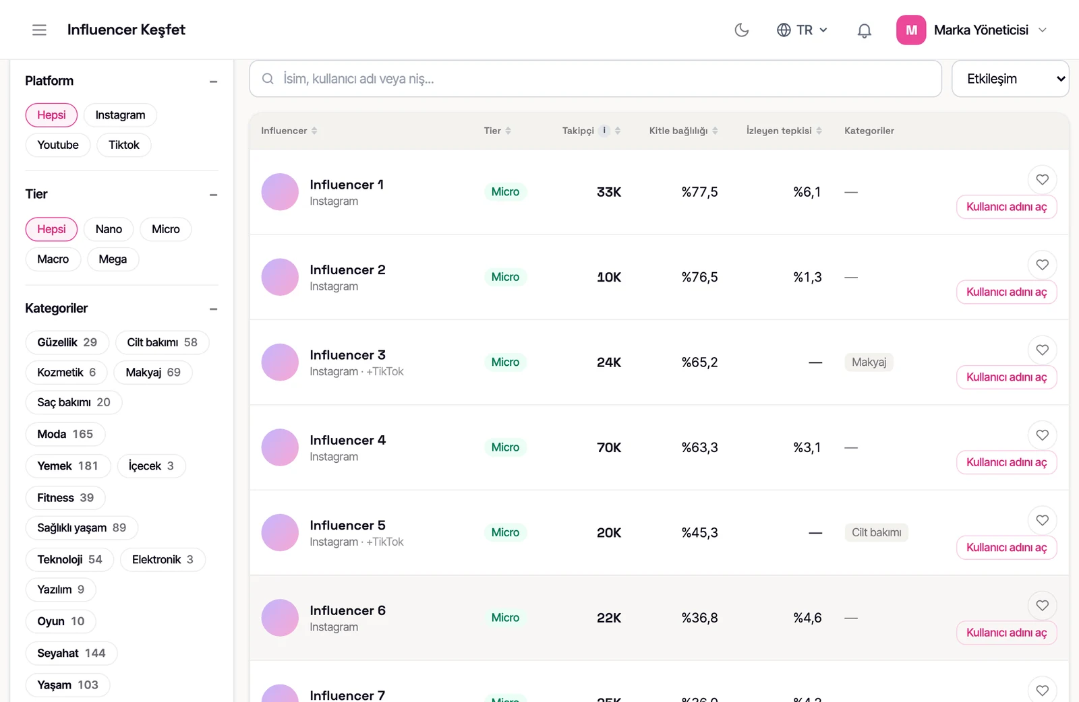Open the Etkileşim sort dropdown
Viewport: 1079px width, 702px height.
1010,79
